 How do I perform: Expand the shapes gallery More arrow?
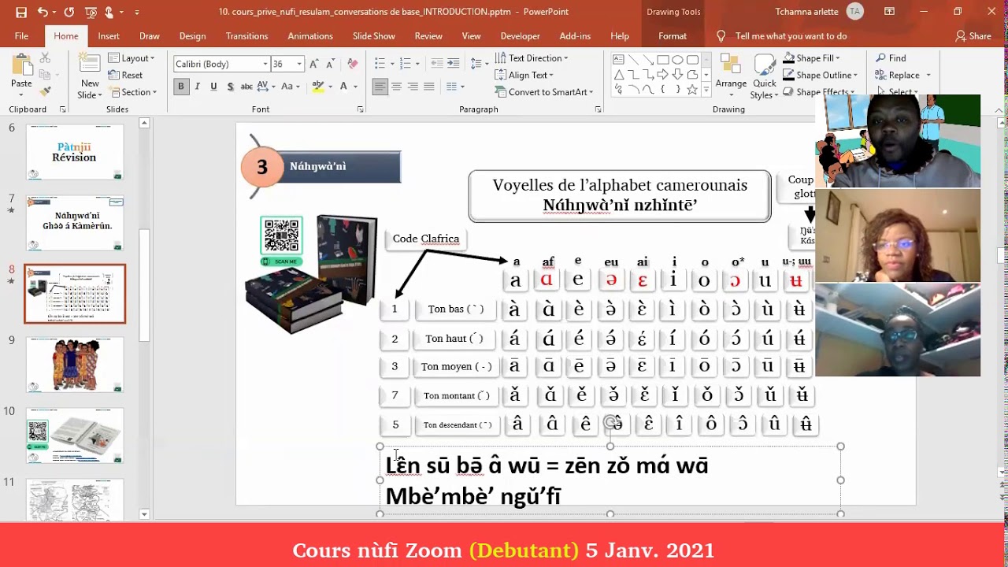coord(706,91)
